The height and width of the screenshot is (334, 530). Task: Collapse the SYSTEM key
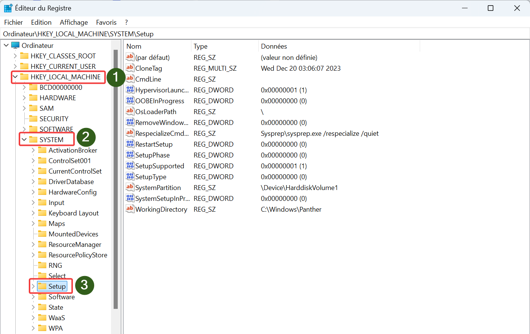(24, 140)
